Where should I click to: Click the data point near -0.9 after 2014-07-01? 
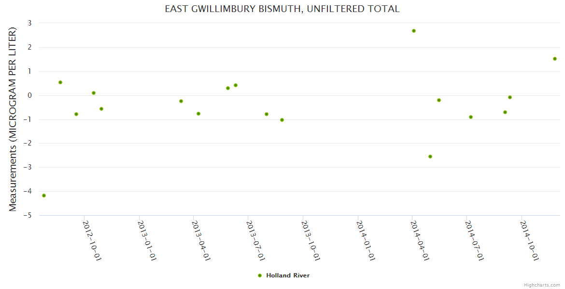pos(471,117)
